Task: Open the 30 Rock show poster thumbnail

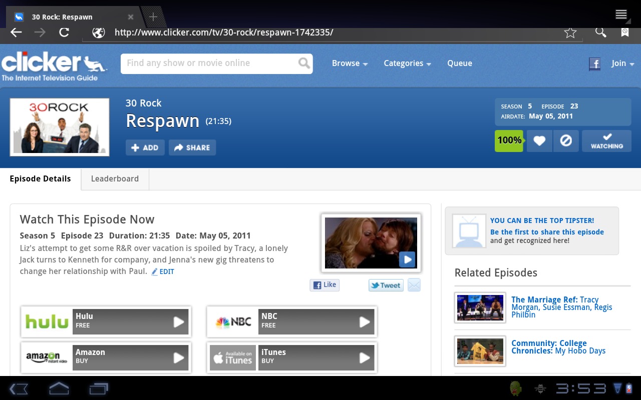Action: coord(60,127)
